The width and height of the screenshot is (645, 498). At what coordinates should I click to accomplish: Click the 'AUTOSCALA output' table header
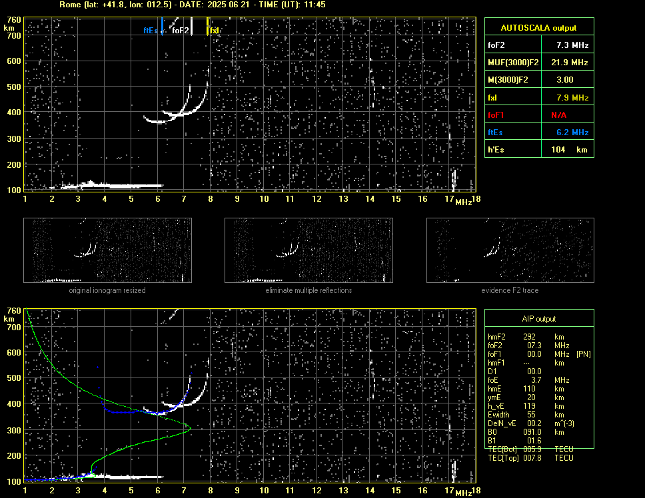(x=539, y=28)
